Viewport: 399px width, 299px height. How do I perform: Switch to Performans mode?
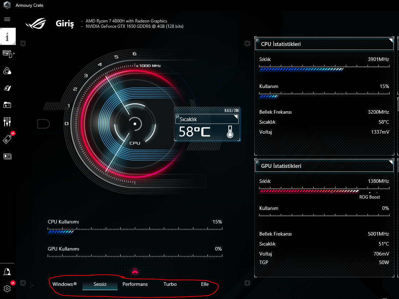[135, 284]
